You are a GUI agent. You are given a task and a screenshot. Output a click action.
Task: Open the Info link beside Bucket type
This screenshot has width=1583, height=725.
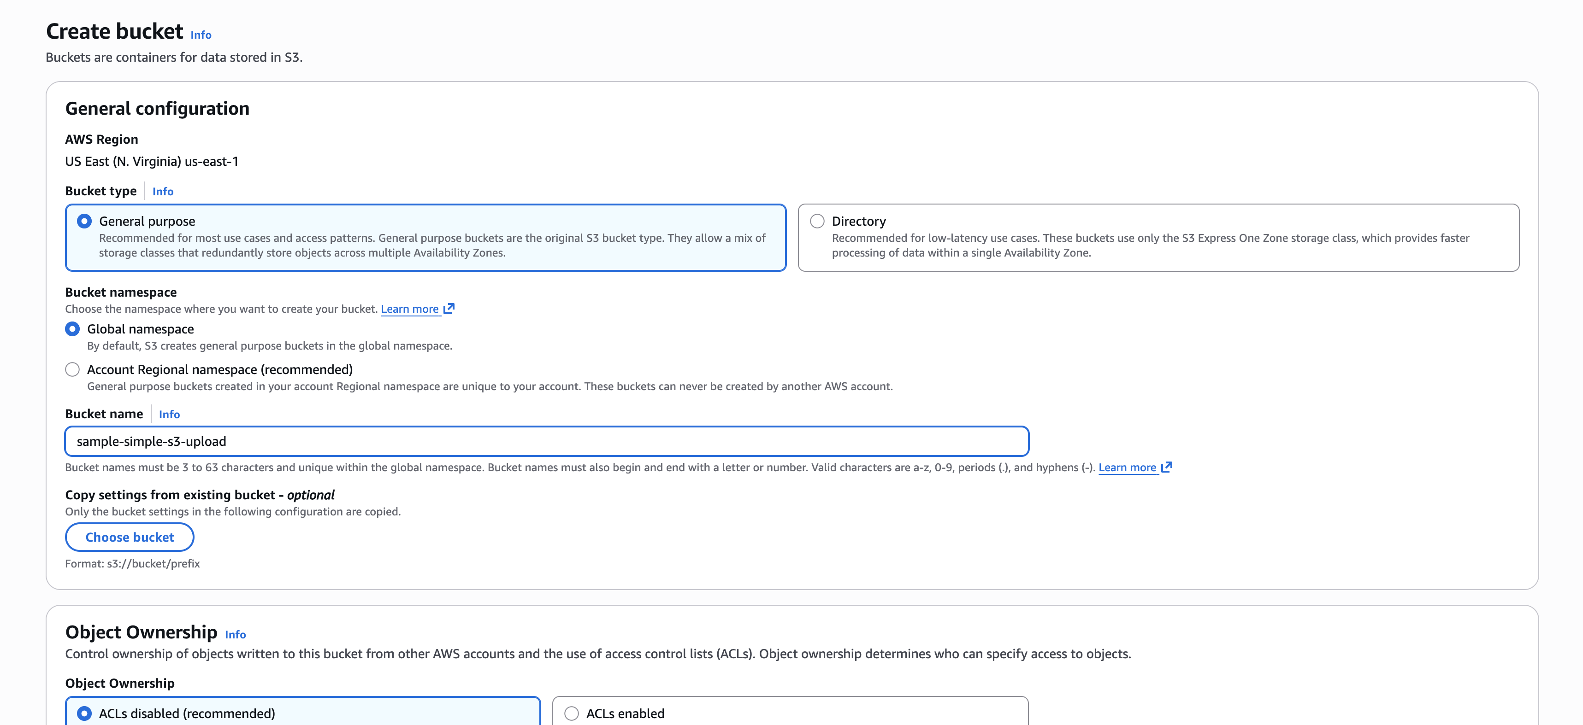[163, 192]
